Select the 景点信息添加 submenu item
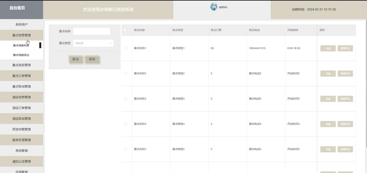The width and height of the screenshot is (367, 173). [x=21, y=55]
